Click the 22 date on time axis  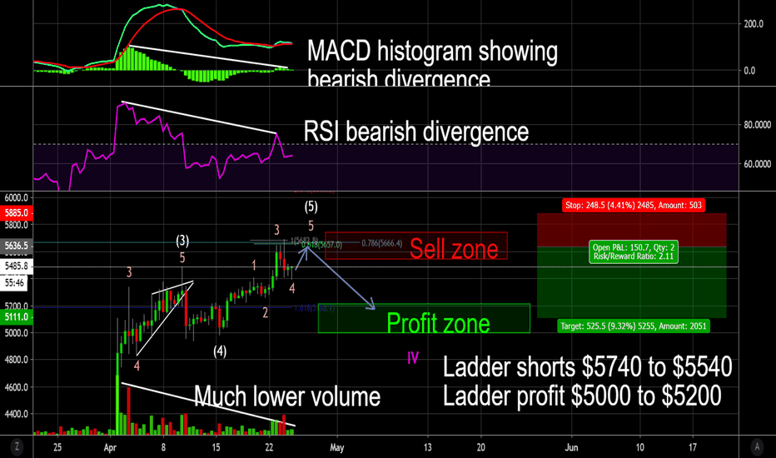click(x=269, y=448)
